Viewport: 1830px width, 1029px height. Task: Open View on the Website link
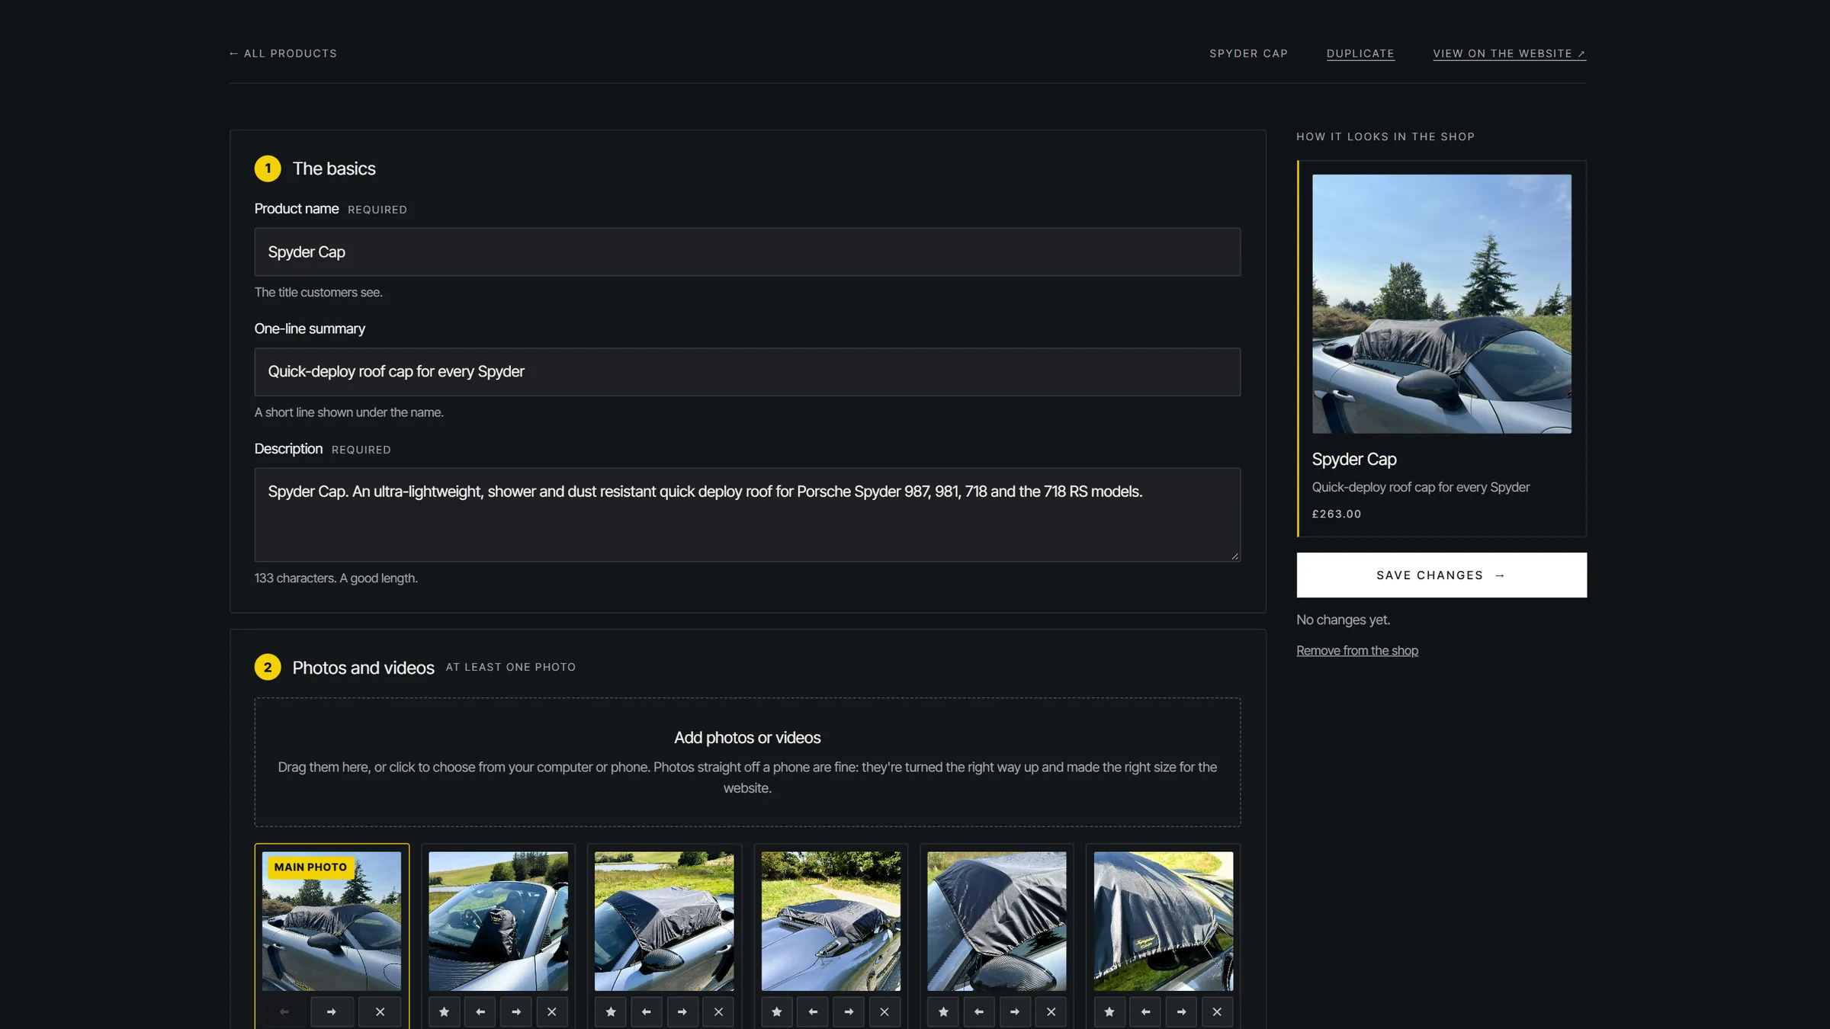tap(1509, 53)
